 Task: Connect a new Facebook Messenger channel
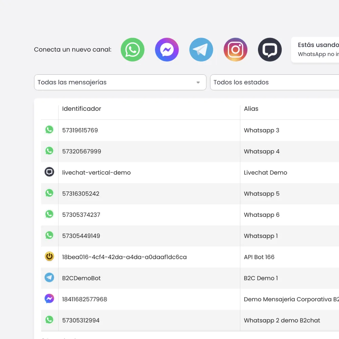tap(167, 49)
